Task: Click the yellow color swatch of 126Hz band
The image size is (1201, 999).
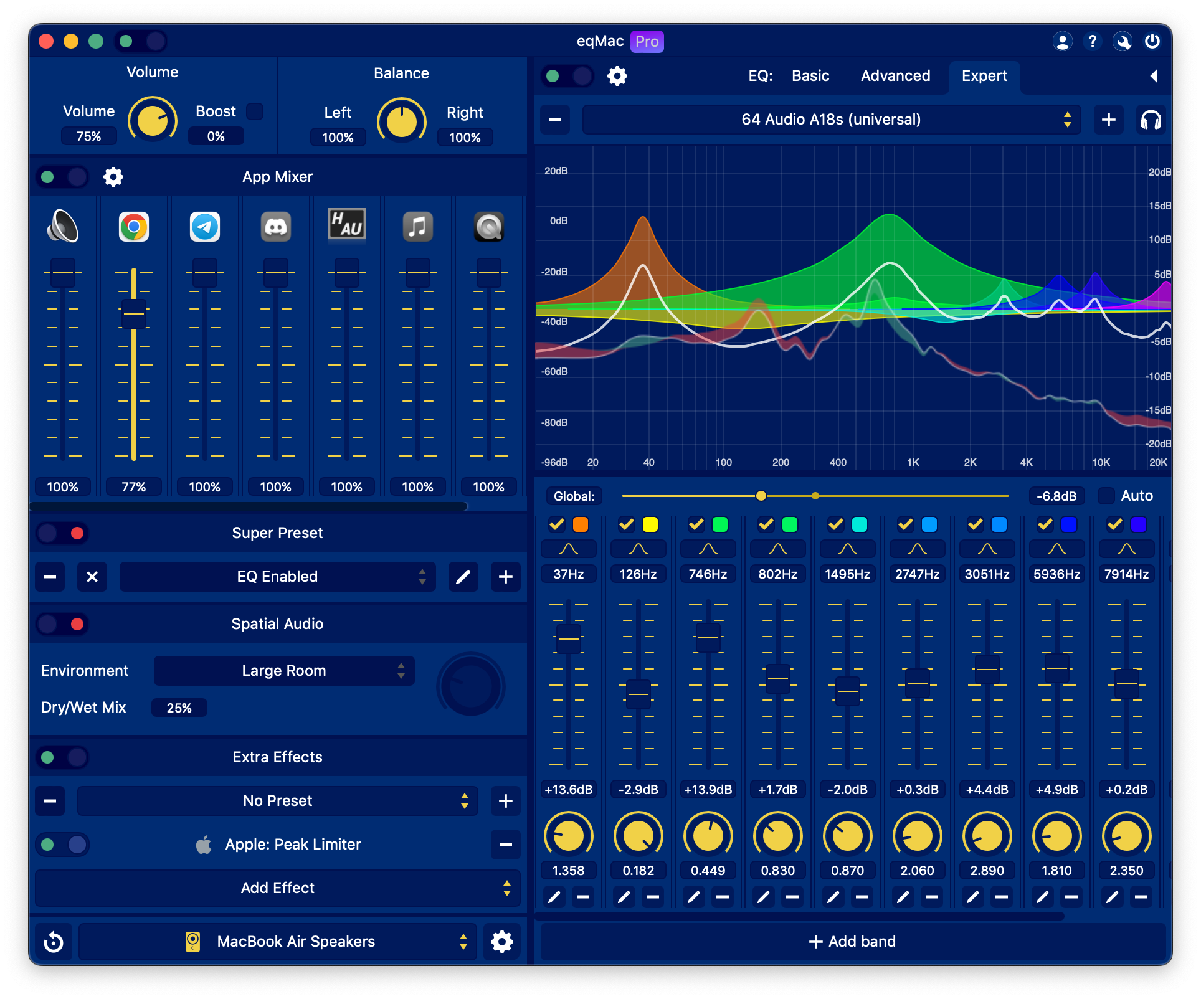Action: pyautogui.click(x=650, y=524)
